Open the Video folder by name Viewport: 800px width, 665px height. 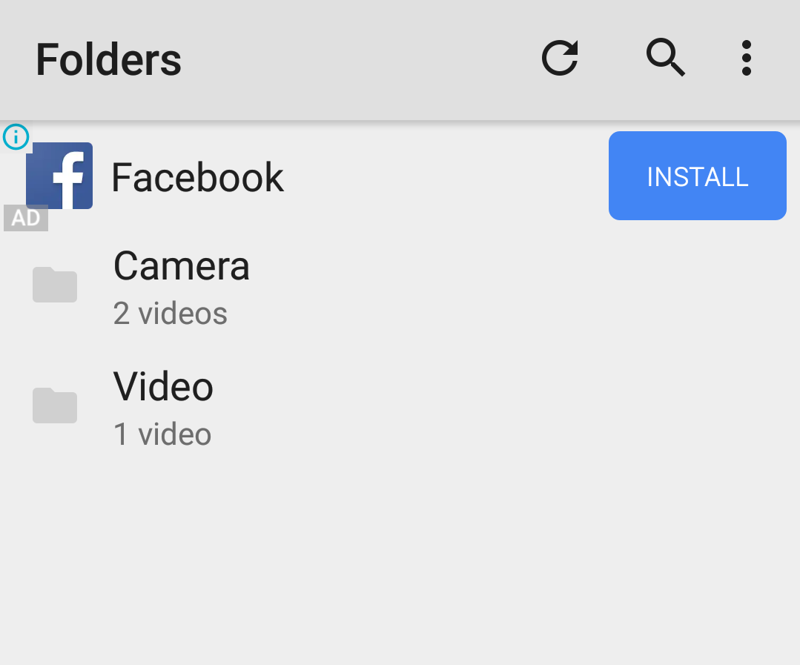click(163, 386)
